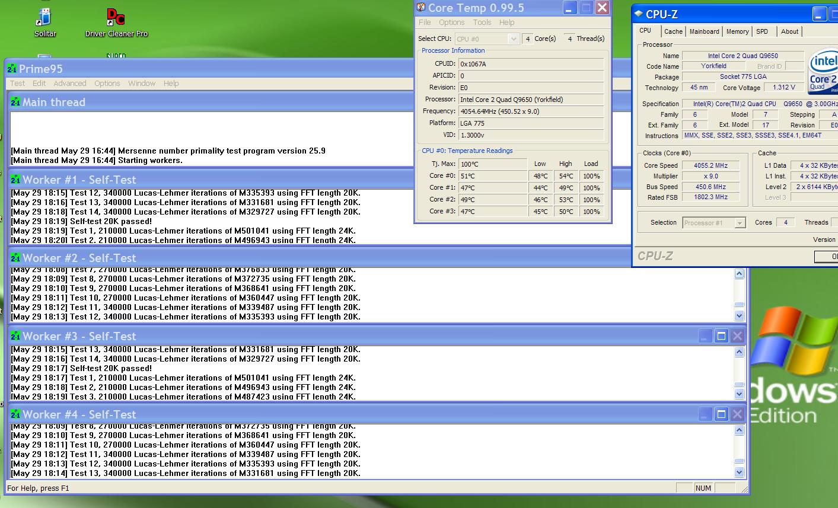This screenshot has width=838, height=508.
Task: Close the Worker #4 Self-Test subwindow
Action: click(737, 414)
